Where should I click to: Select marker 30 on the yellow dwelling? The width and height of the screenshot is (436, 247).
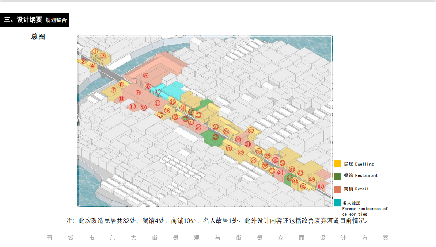(x=250, y=130)
